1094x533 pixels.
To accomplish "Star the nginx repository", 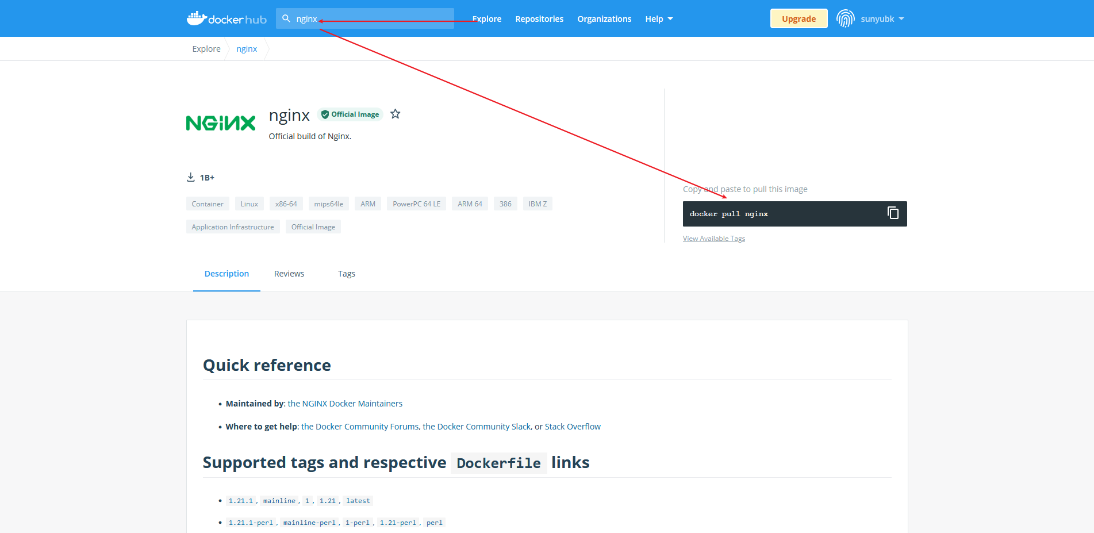I will click(395, 114).
